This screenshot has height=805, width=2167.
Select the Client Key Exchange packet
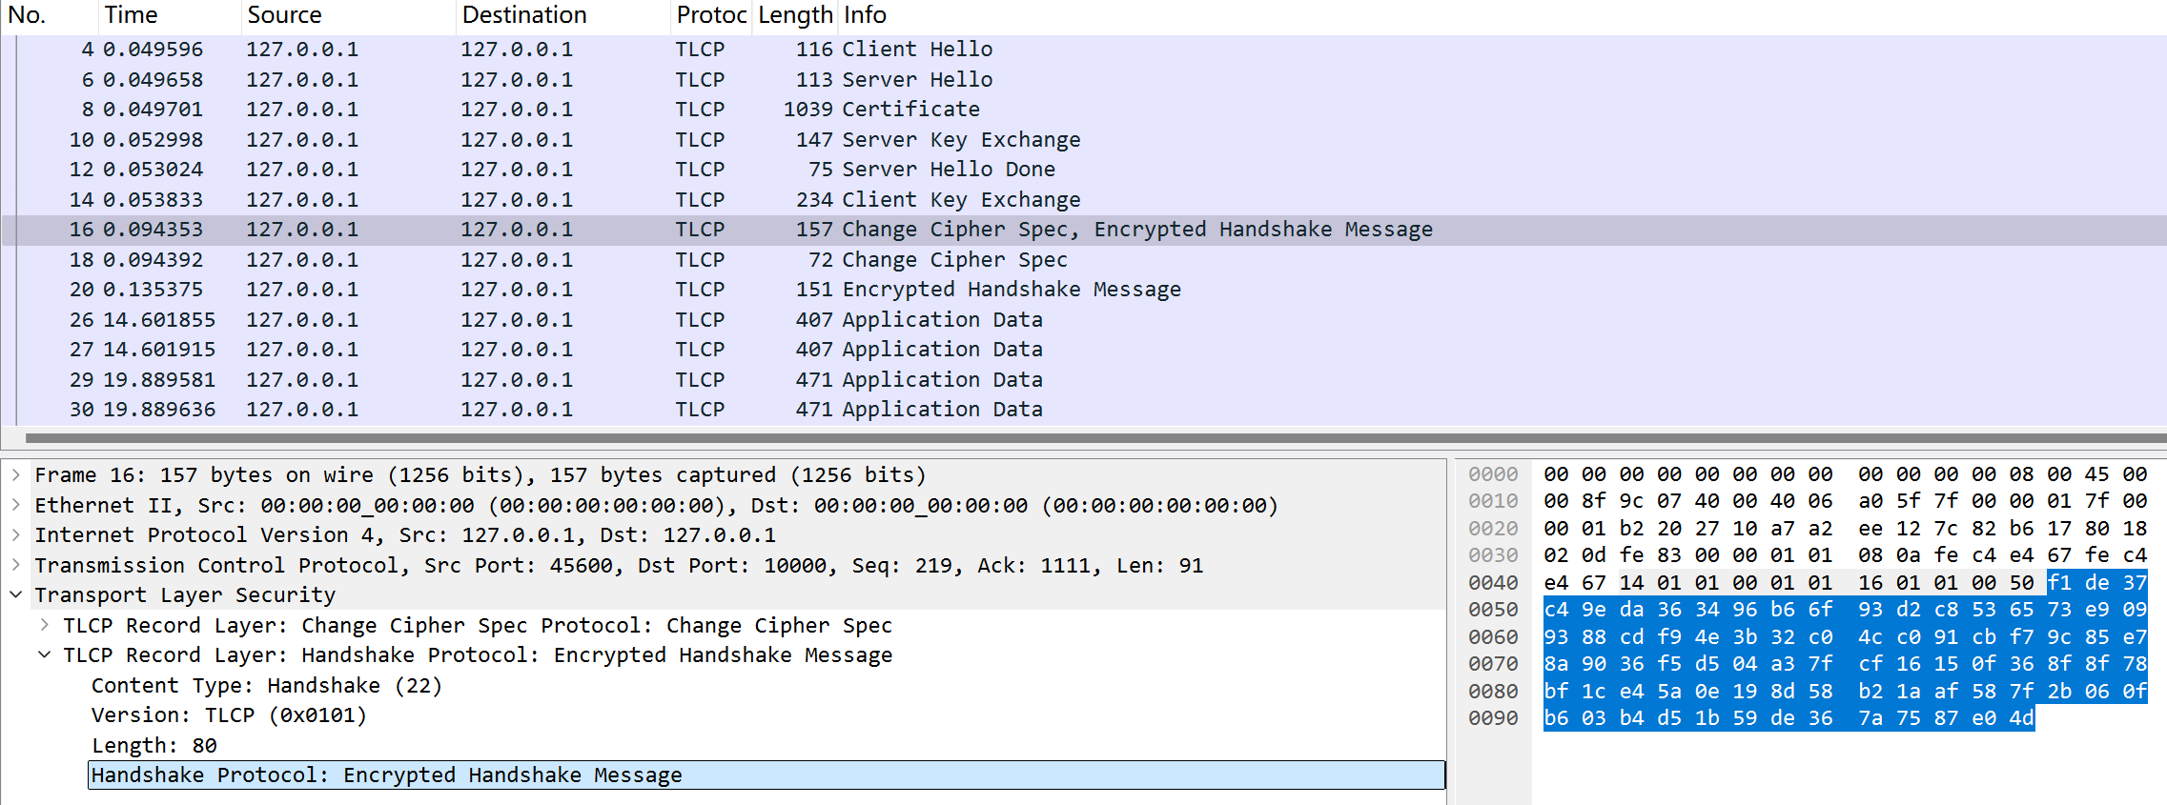1084,200
